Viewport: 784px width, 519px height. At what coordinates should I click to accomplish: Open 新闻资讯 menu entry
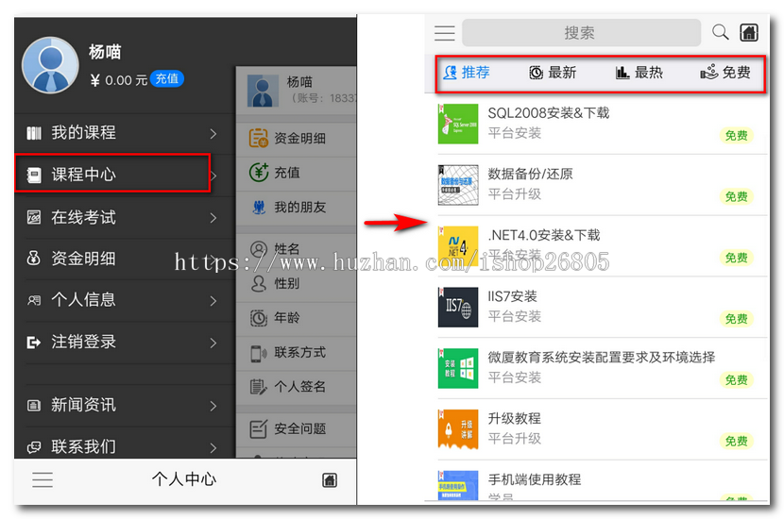[x=83, y=405]
